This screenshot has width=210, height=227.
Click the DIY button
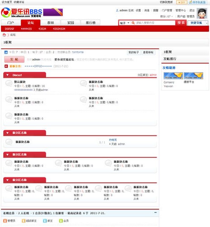point(182,2)
